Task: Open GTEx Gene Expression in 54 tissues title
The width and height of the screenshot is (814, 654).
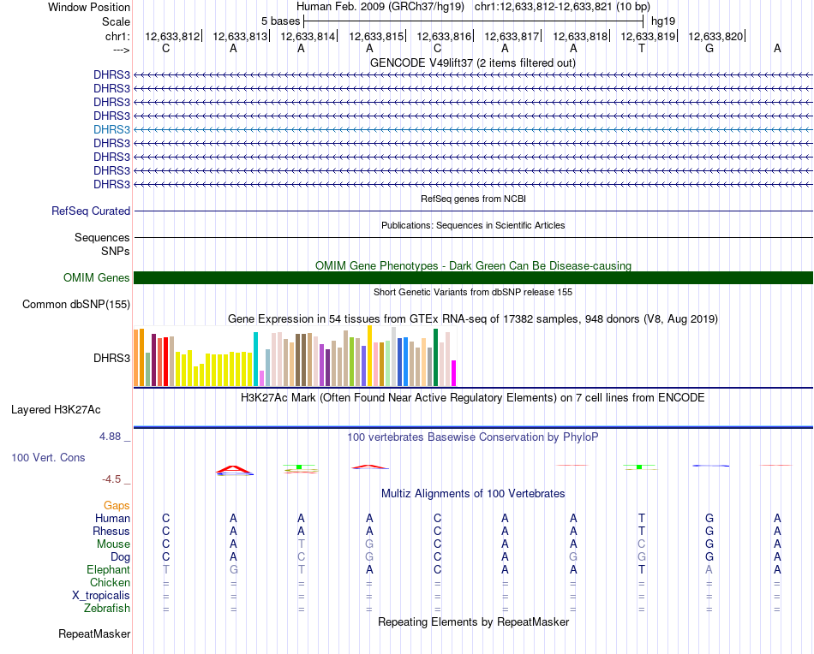Action: 473,319
